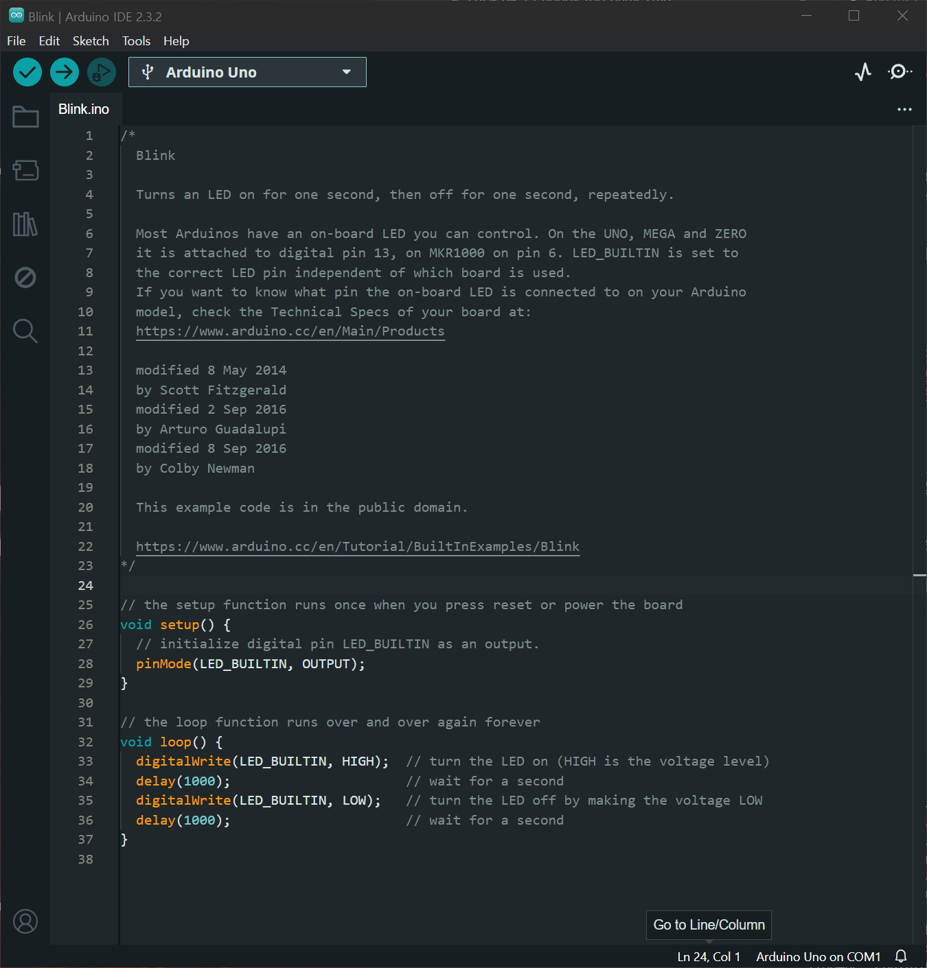Open the Debug sidebar panel
Viewport: 927px width, 968px height.
[25, 277]
